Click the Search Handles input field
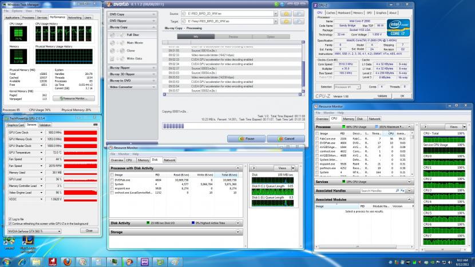475x267 pixels. click(x=377, y=191)
